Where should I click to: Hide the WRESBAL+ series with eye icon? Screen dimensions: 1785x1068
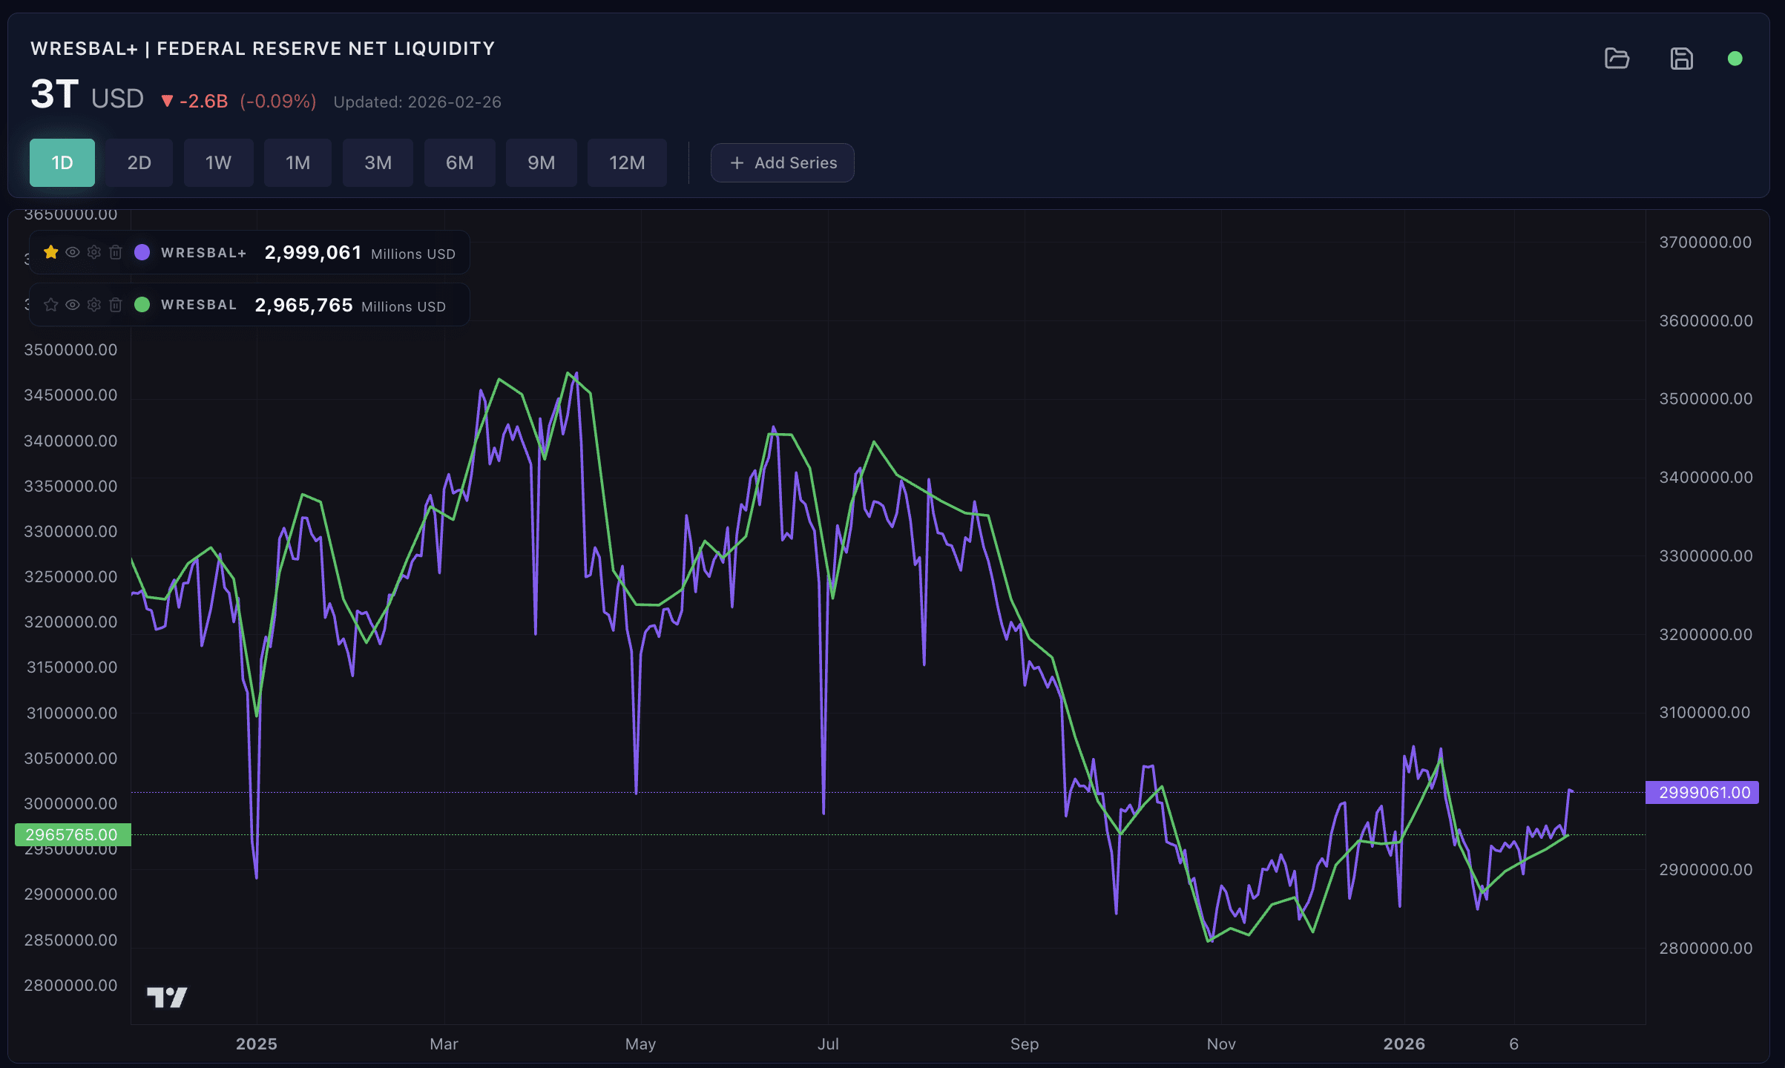(x=73, y=252)
